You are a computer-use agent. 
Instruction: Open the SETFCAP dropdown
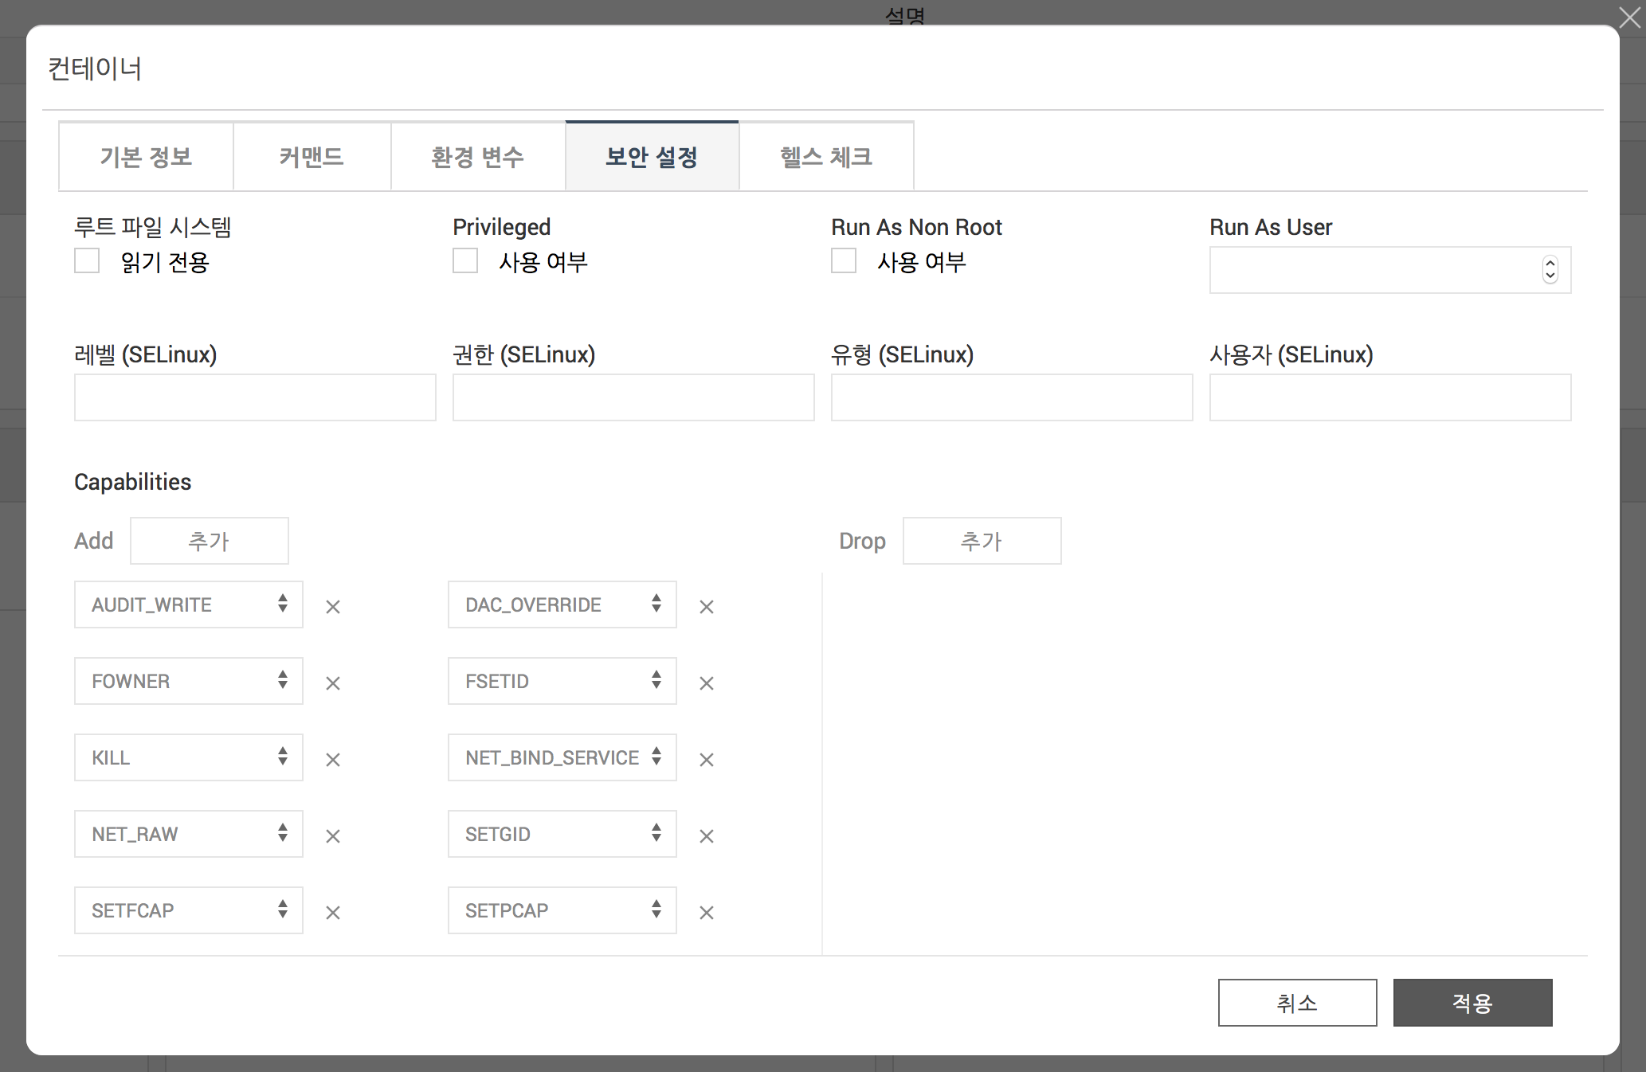click(x=189, y=910)
